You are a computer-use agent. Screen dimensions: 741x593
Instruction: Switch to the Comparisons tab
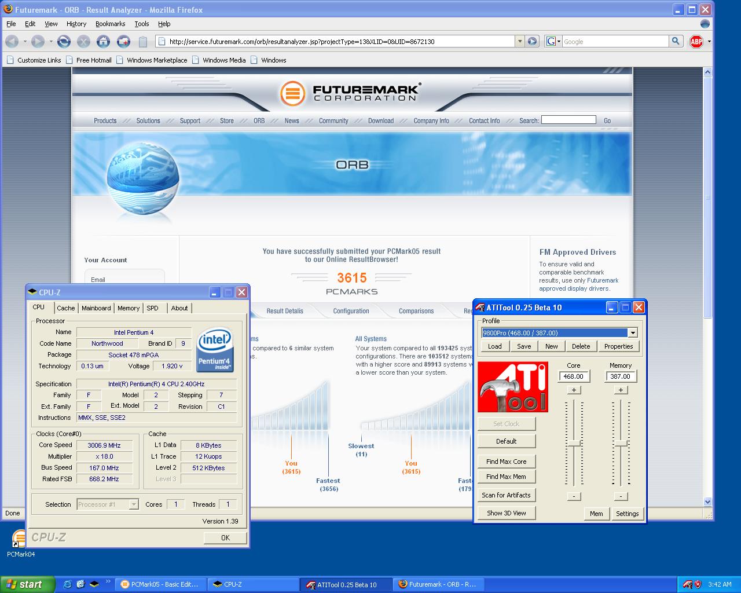click(416, 311)
